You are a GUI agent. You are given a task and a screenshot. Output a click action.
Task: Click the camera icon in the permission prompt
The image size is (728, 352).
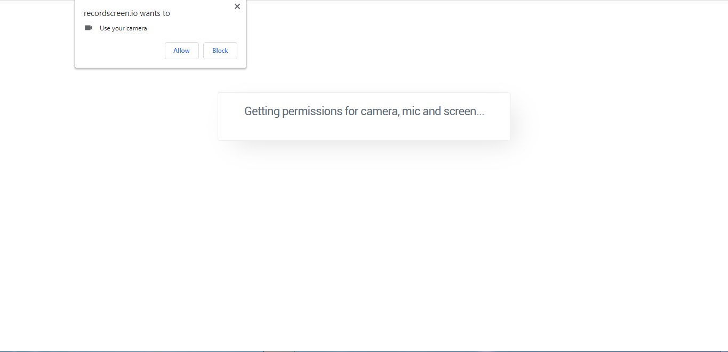pyautogui.click(x=89, y=28)
